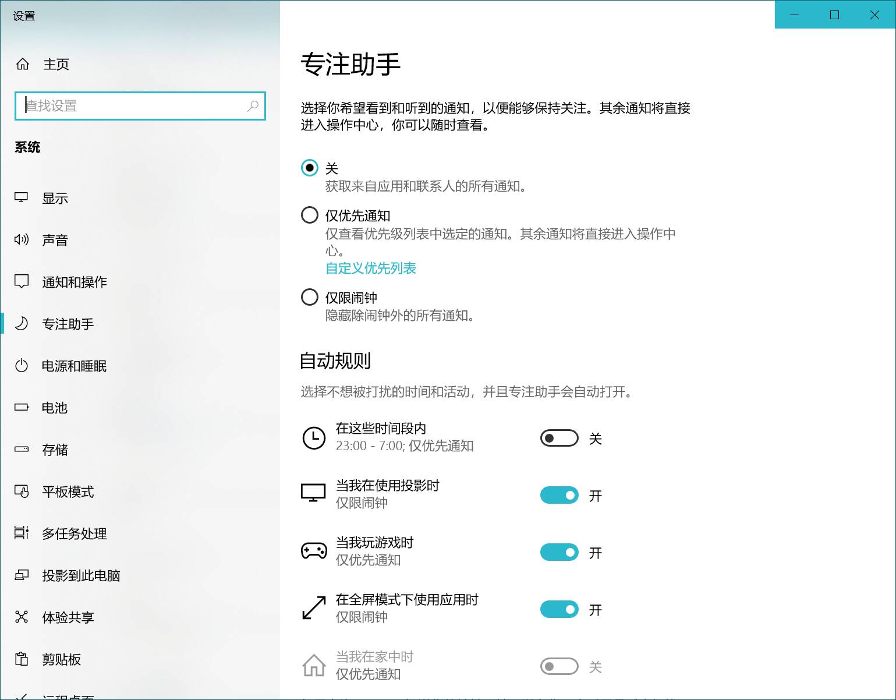The image size is (896, 700).
Task: Open the '通知和操作' settings page
Action: tap(75, 282)
